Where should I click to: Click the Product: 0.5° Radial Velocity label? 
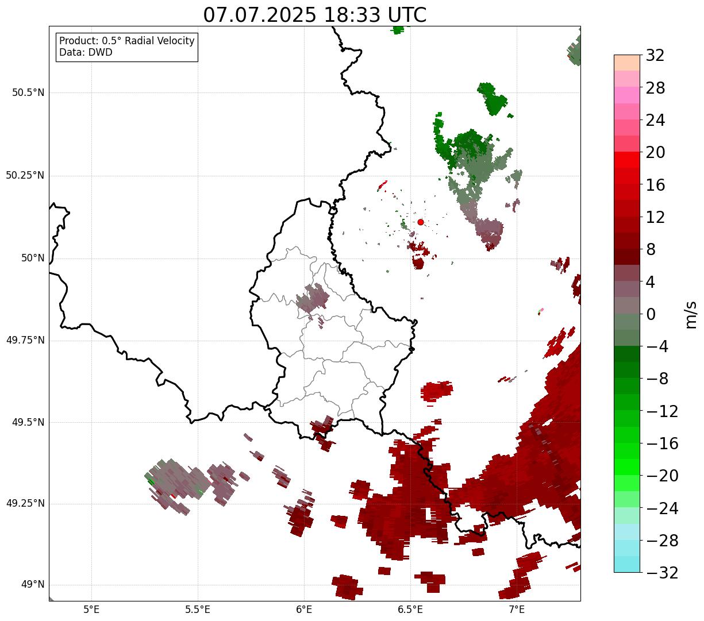127,41
